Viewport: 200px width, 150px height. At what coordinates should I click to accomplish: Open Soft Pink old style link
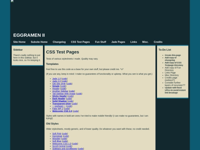point(57,134)
